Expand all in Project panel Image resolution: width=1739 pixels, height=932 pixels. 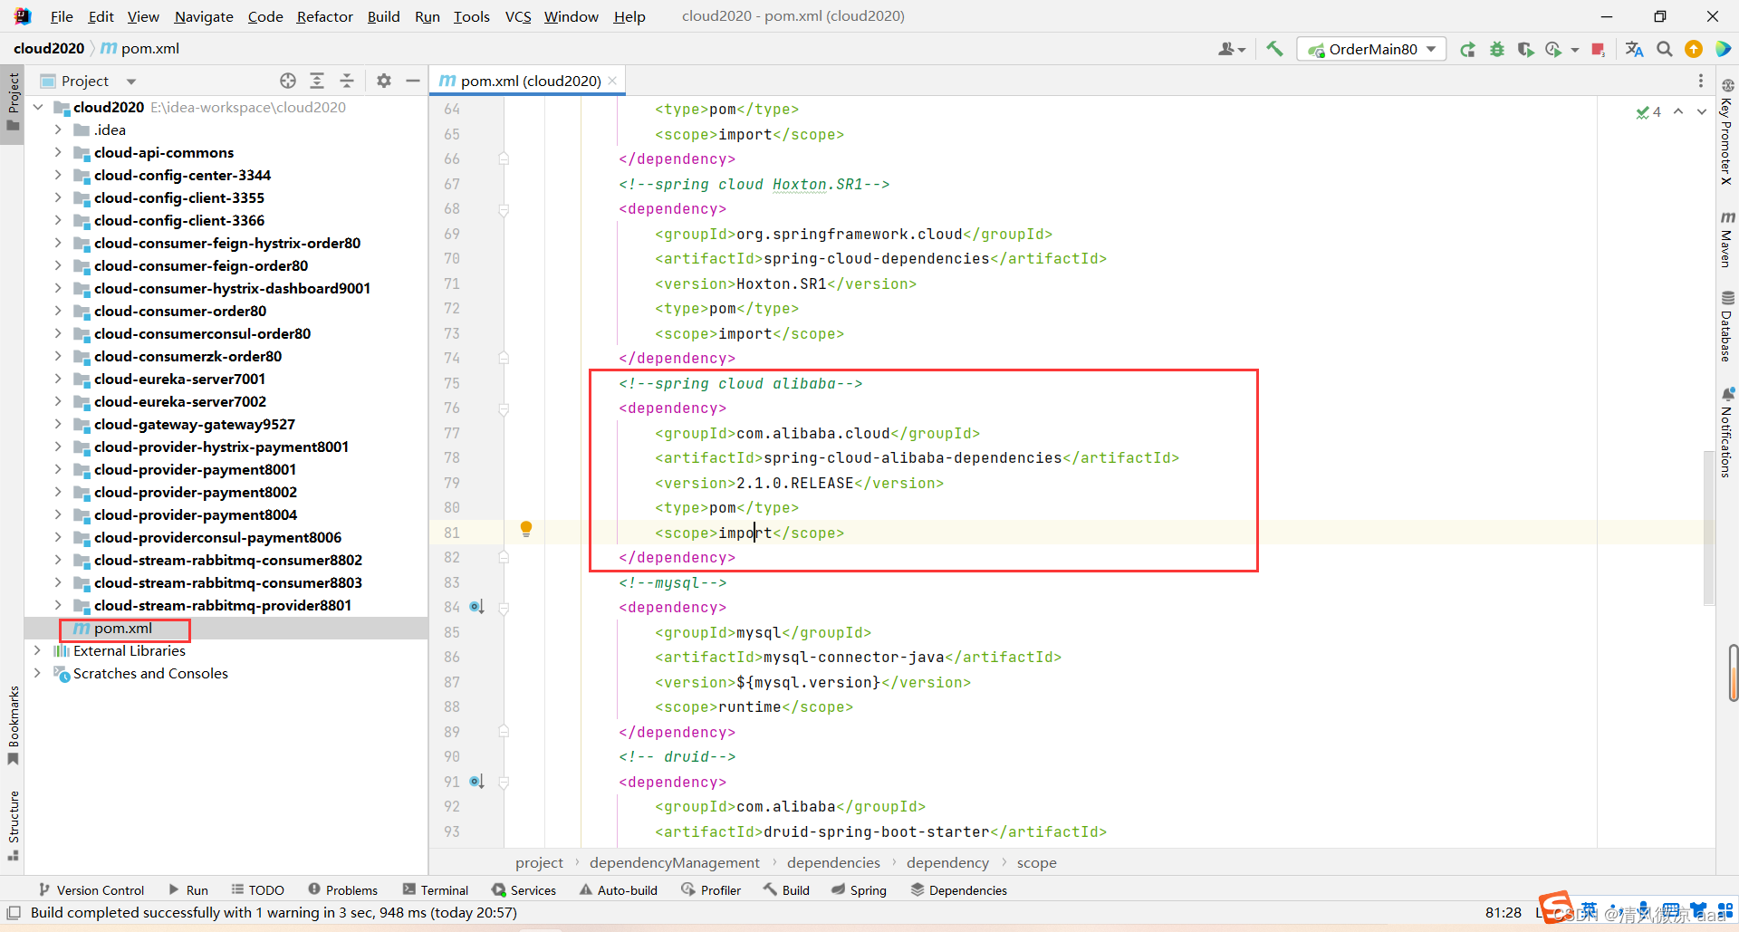point(317,81)
